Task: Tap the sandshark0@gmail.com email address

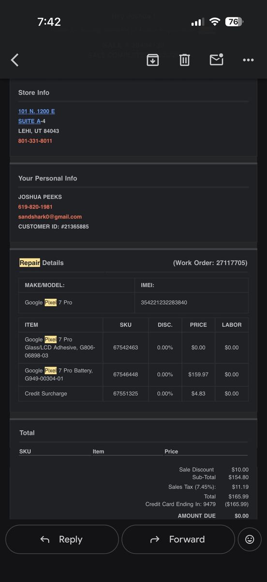Action: (50, 217)
